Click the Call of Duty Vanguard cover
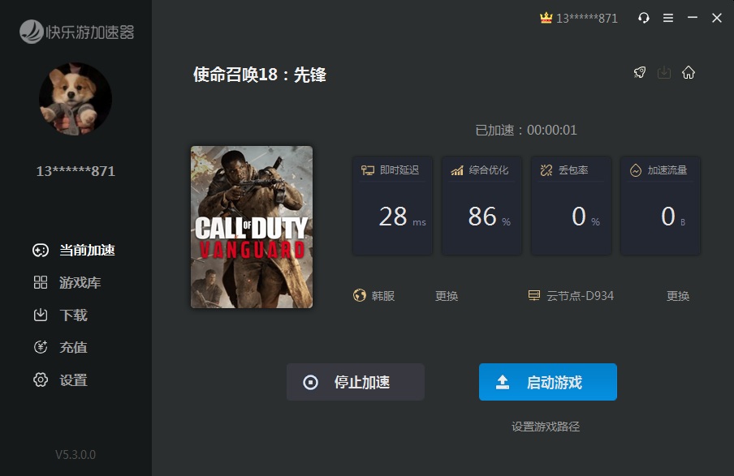Screen dimensions: 734x476 click(x=252, y=227)
